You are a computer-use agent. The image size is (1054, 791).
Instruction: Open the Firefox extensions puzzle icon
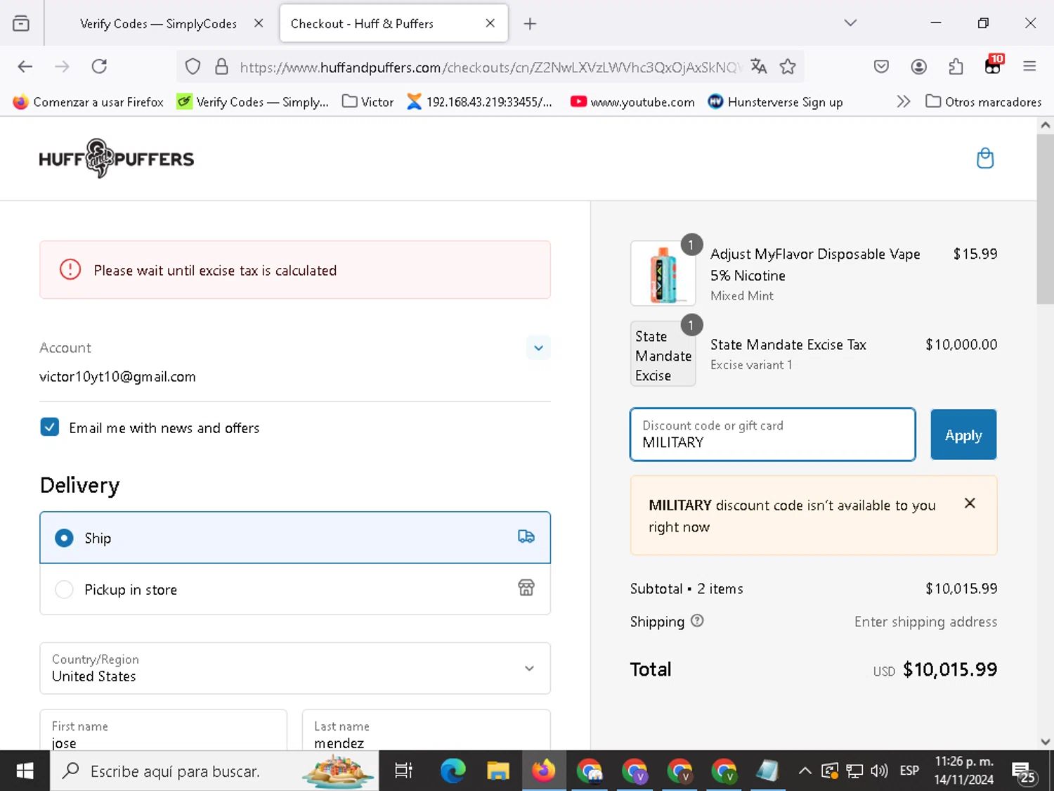point(956,66)
